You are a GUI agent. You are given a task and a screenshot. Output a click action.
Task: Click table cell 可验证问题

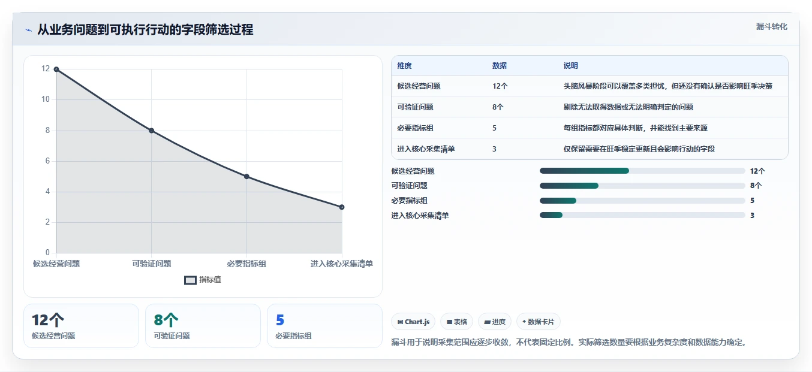[x=416, y=107]
